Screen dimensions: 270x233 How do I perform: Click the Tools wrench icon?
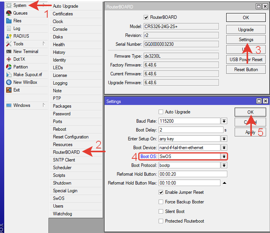click(x=9, y=44)
